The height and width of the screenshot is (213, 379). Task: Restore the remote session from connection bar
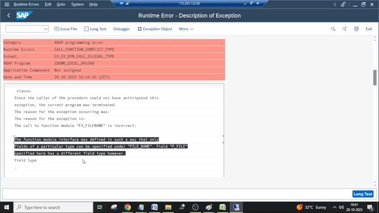point(251,4)
